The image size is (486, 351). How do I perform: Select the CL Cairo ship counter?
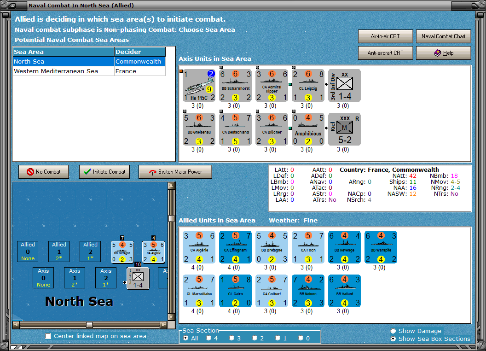(x=235, y=291)
